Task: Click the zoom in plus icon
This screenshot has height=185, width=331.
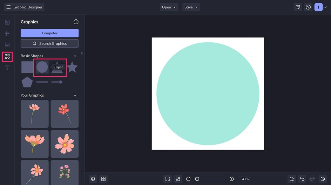Action: tap(231, 179)
